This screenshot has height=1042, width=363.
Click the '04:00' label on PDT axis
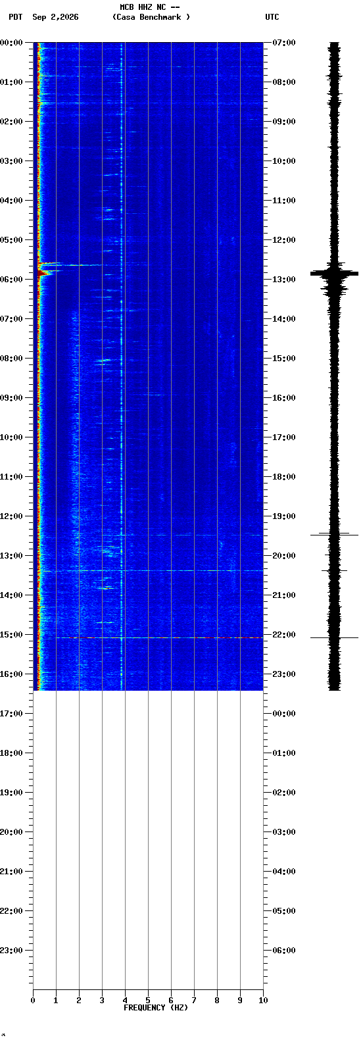(11, 201)
